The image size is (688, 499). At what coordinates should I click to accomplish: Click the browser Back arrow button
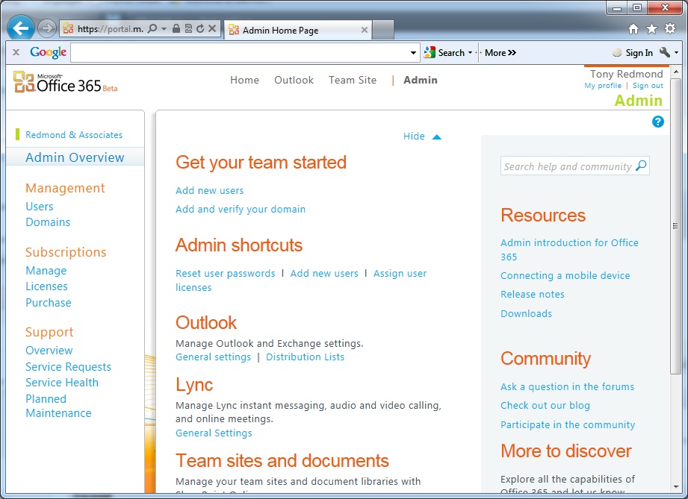[21, 29]
